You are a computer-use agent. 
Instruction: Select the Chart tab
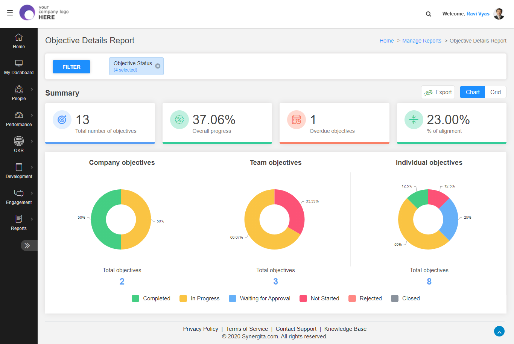(x=472, y=92)
